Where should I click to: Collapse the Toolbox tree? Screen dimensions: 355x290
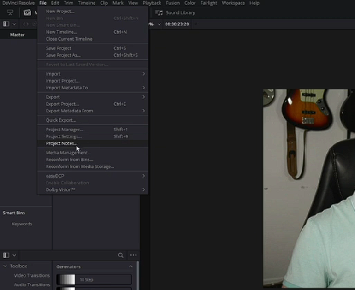click(x=5, y=266)
